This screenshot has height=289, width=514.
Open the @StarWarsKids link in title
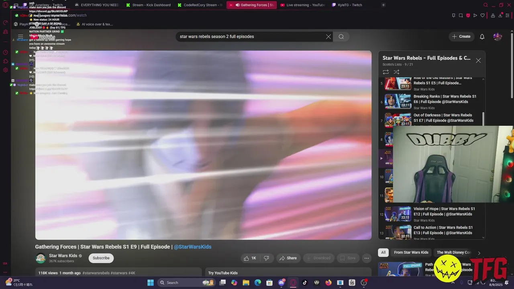192,247
